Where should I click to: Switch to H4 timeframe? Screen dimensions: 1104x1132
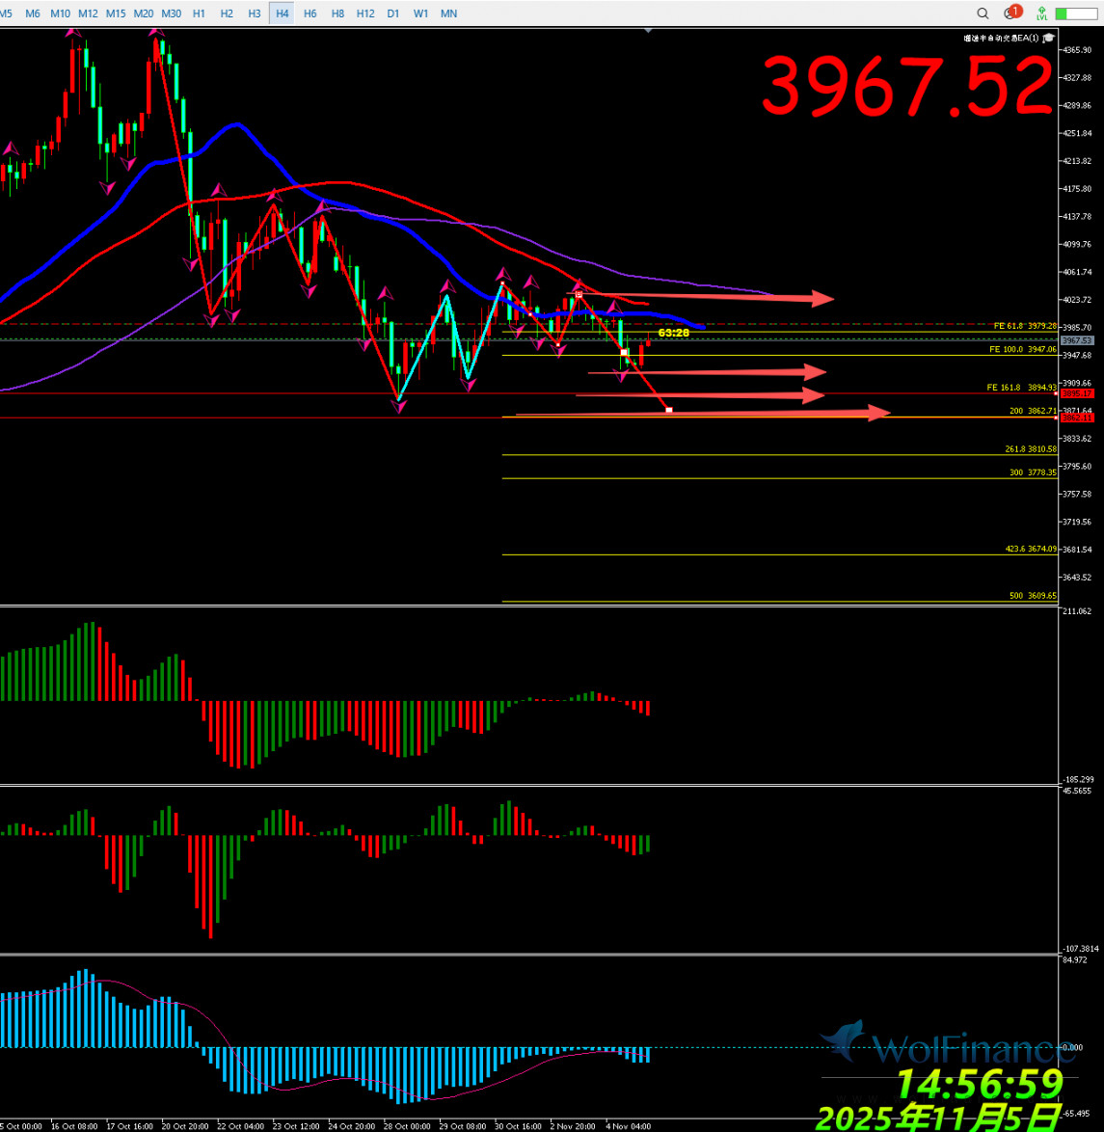pos(282,13)
